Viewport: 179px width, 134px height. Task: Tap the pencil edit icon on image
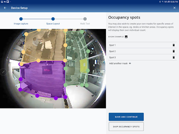[x=3, y=72]
